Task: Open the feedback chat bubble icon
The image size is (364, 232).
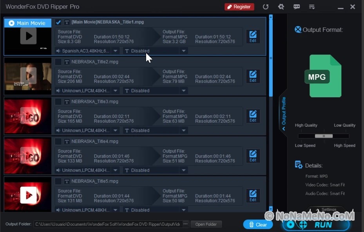Action: pyautogui.click(x=297, y=7)
